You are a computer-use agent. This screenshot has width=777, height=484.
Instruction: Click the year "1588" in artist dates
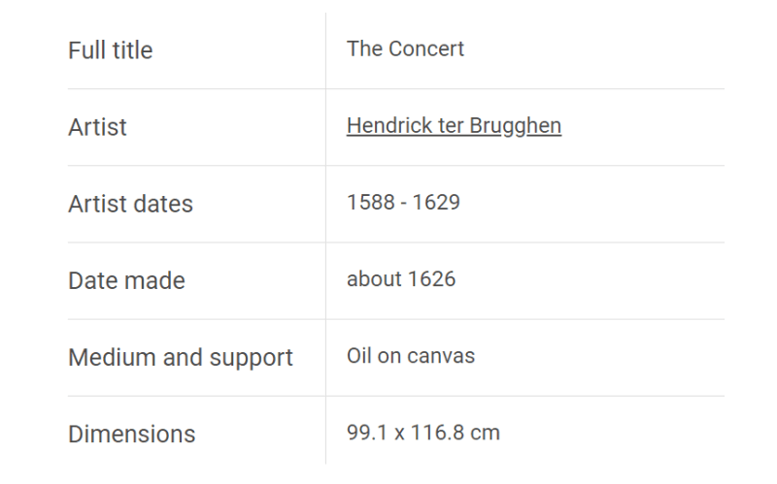tap(371, 203)
